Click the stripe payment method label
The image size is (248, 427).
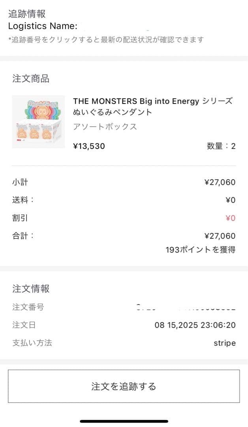point(225,343)
